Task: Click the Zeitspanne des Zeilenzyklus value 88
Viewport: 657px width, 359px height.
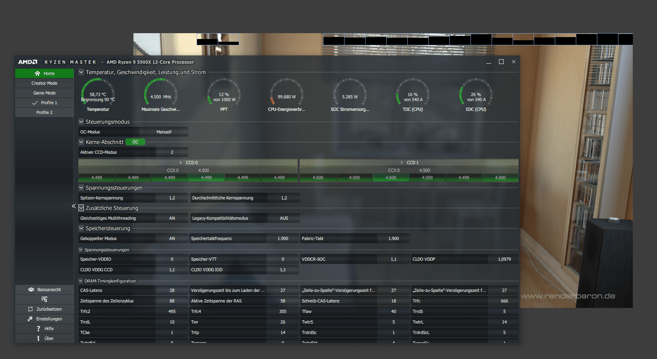Action: 172,301
